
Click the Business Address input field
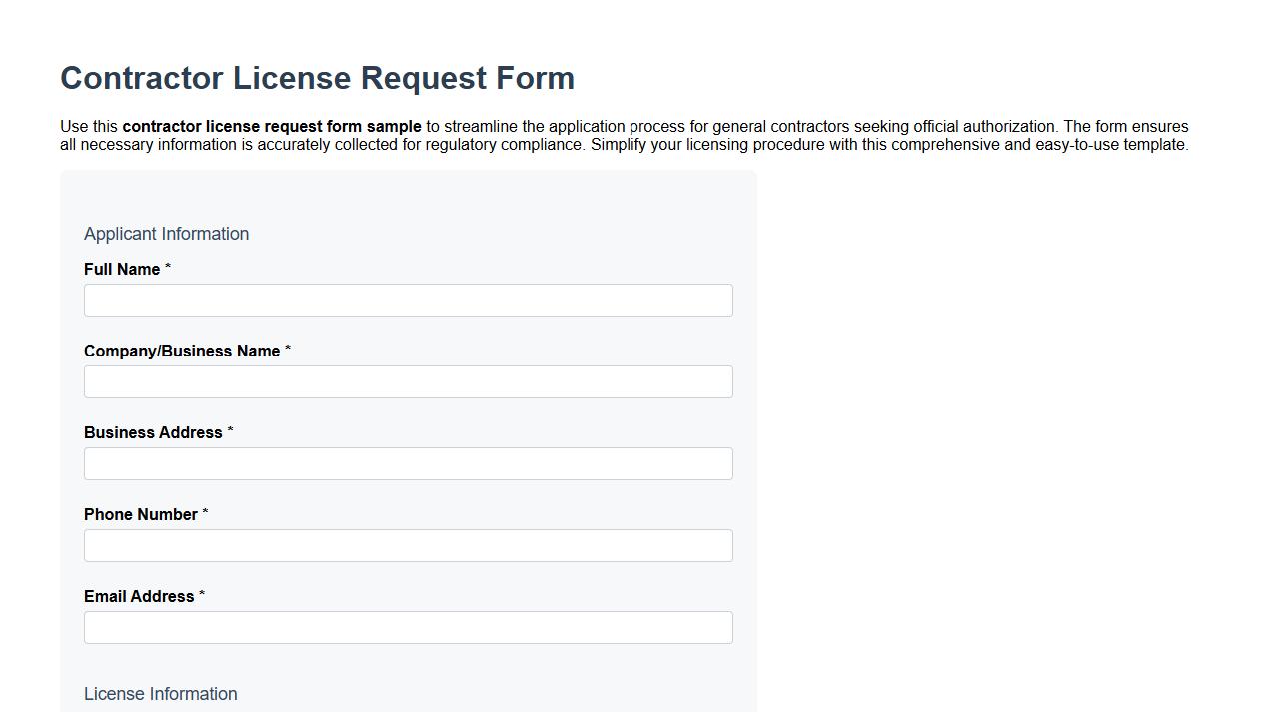coord(409,463)
